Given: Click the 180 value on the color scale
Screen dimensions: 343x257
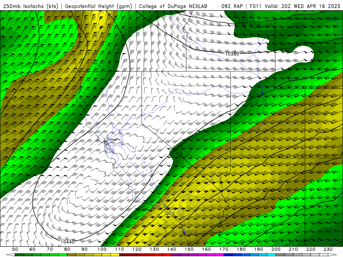Looking at the screenshot, I should (x=241, y=249).
